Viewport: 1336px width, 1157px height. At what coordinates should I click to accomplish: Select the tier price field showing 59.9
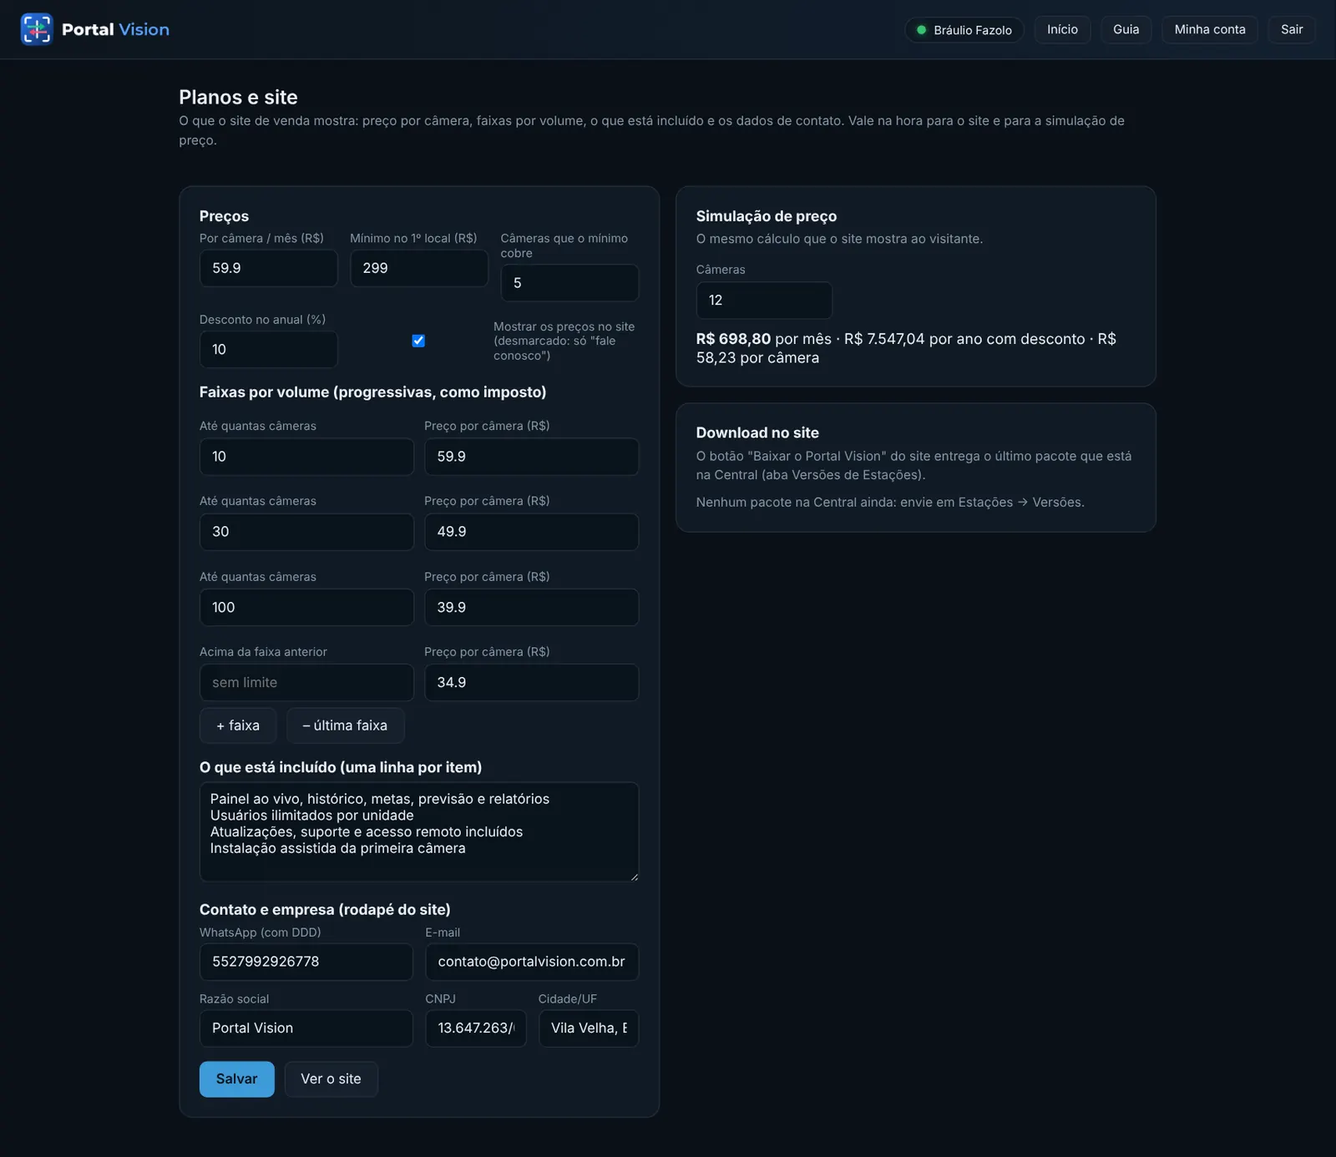pyautogui.click(x=532, y=457)
